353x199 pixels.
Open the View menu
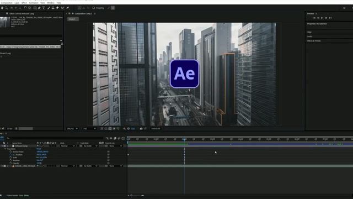tap(42, 3)
